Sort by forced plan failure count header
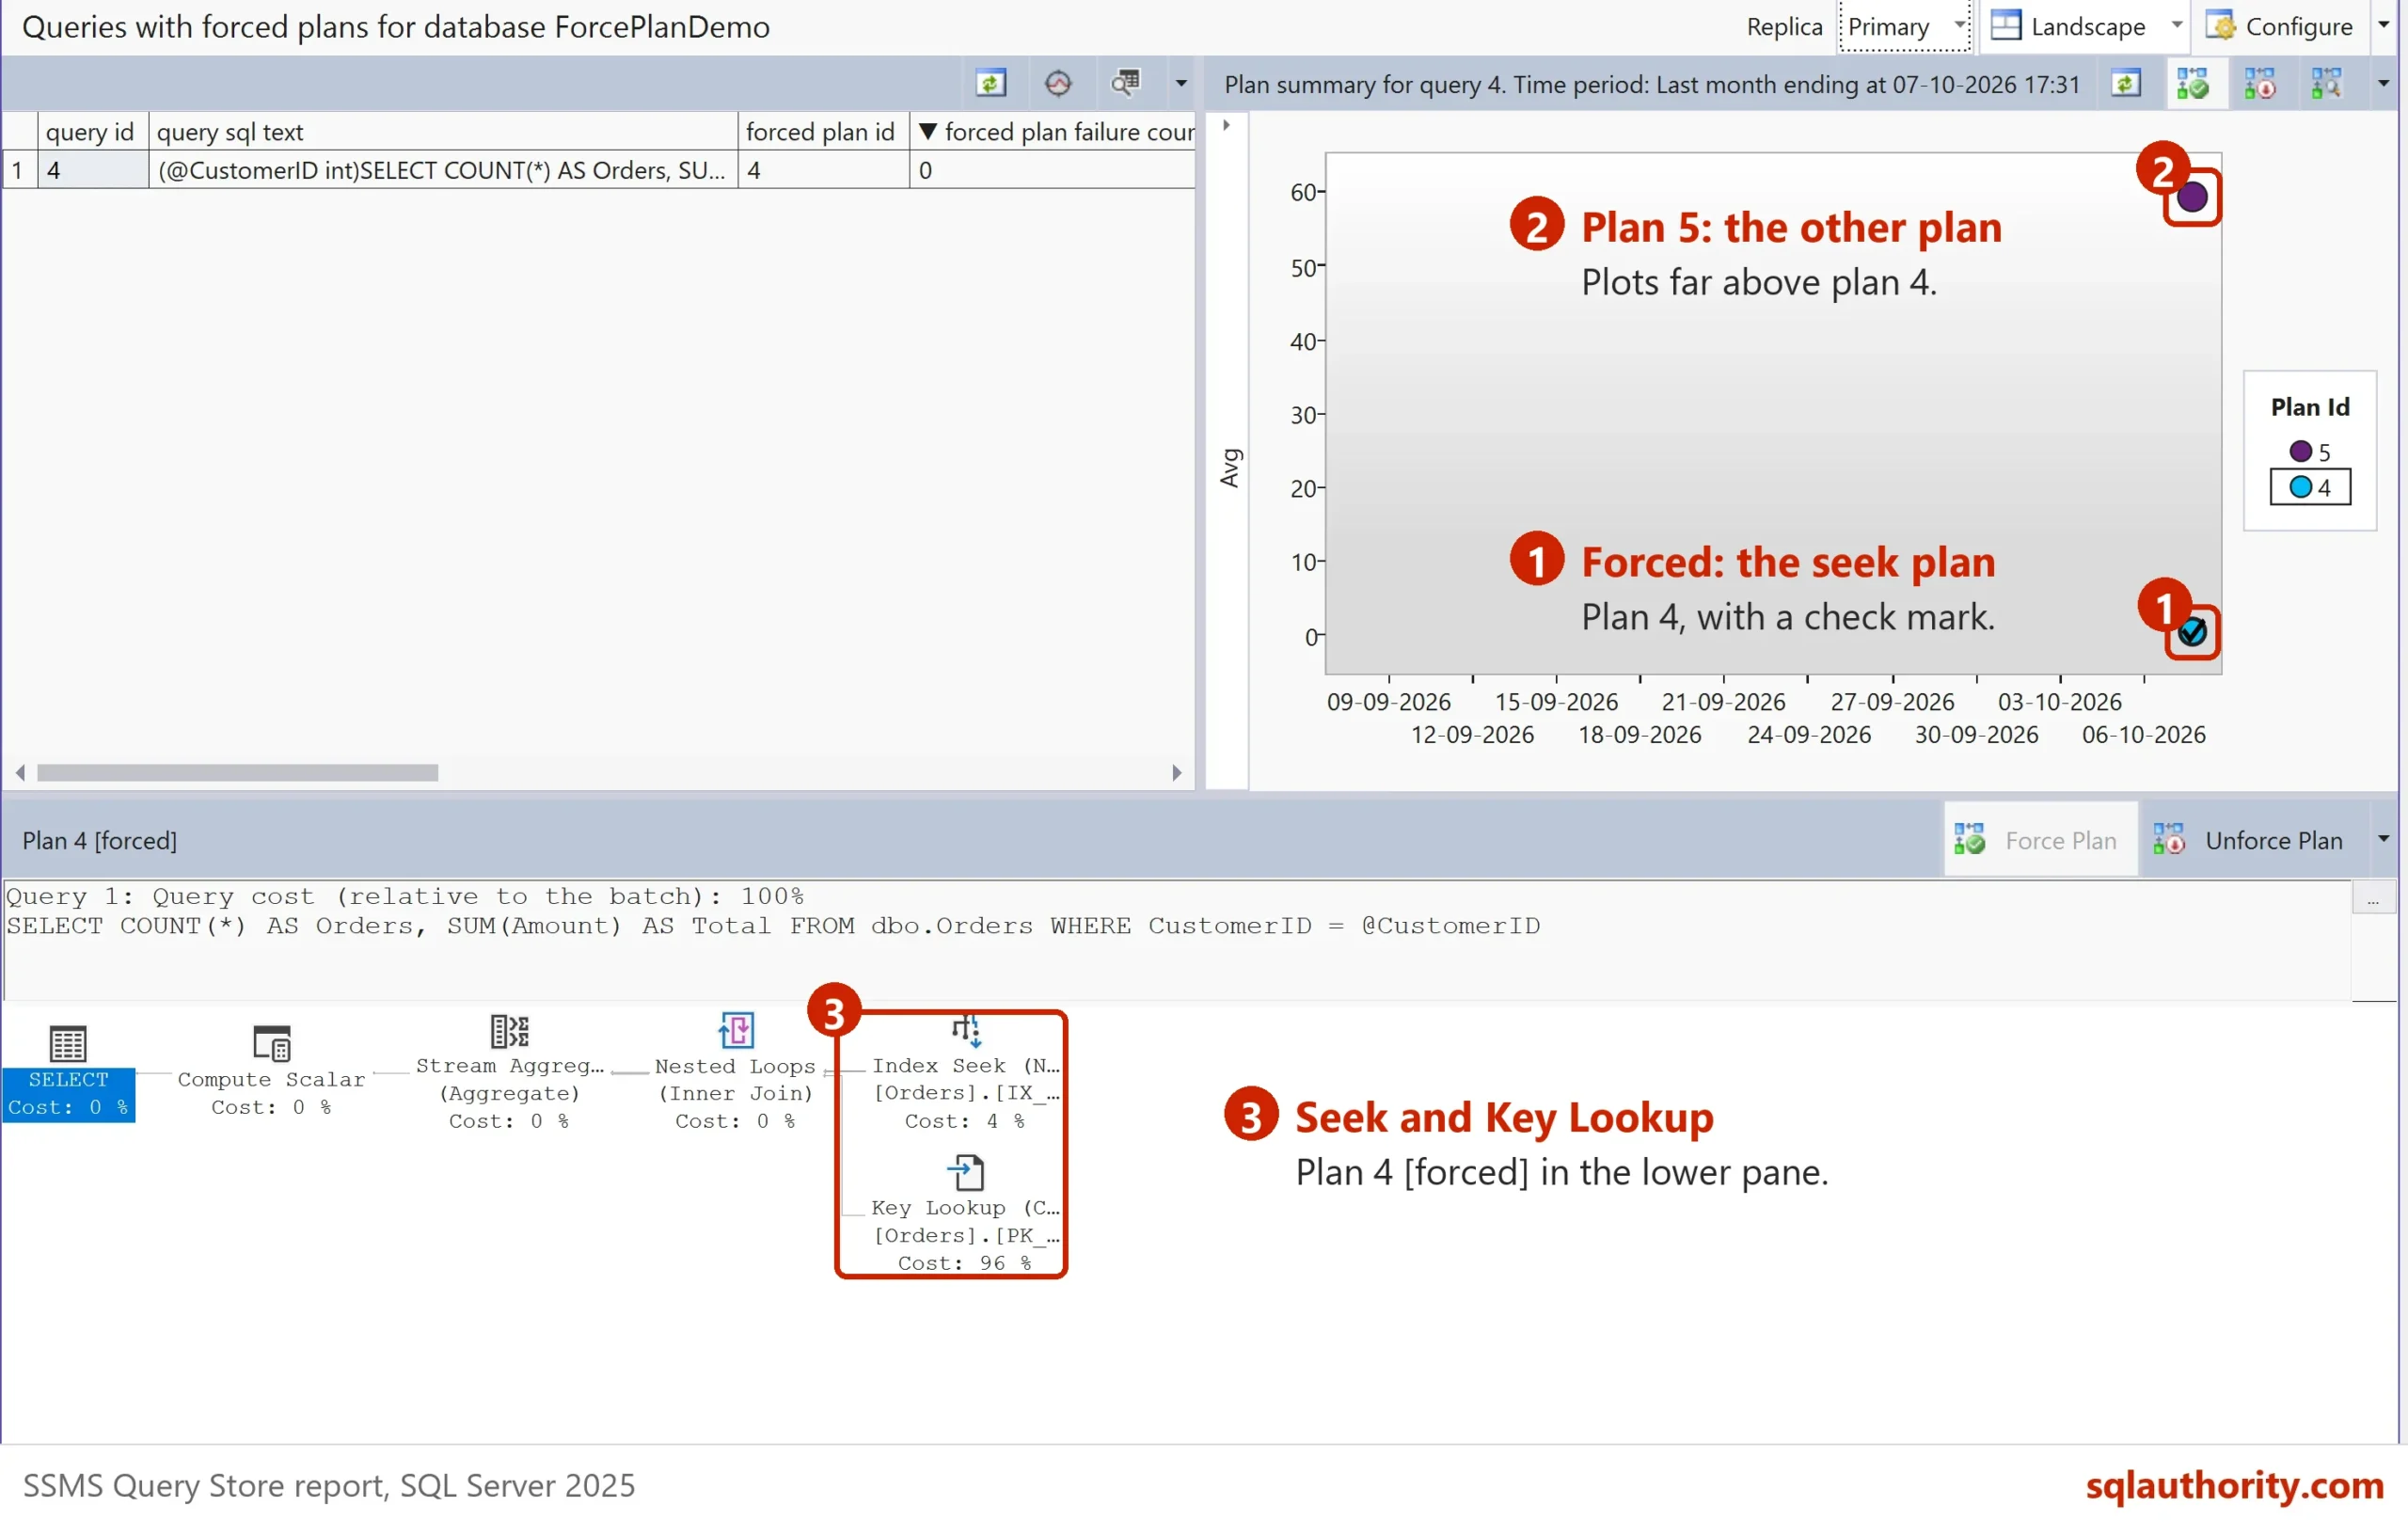Screen dimensions: 2408x1522 coord(1052,132)
